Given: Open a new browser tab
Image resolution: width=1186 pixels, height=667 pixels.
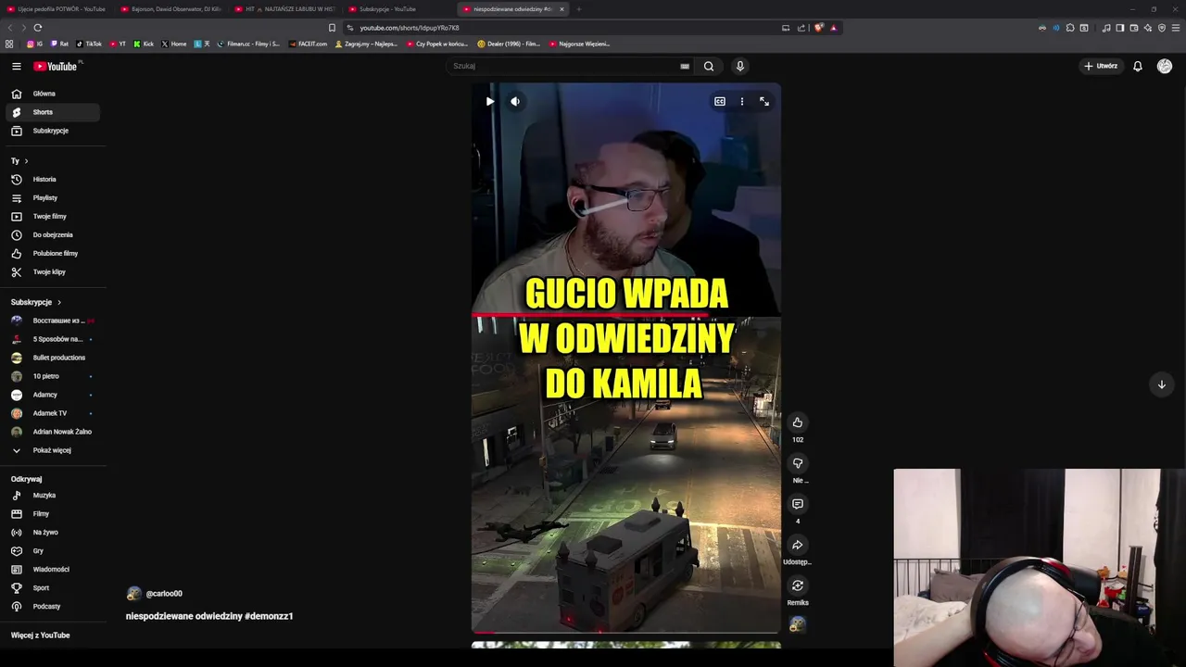Looking at the screenshot, I should (x=578, y=9).
